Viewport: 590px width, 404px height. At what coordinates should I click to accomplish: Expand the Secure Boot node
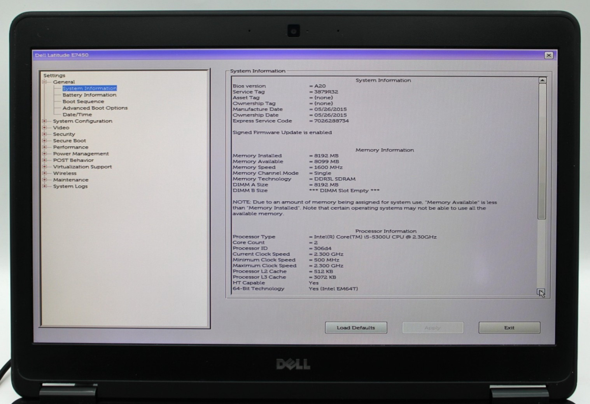44,141
